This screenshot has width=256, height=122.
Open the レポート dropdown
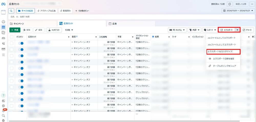click(210, 30)
